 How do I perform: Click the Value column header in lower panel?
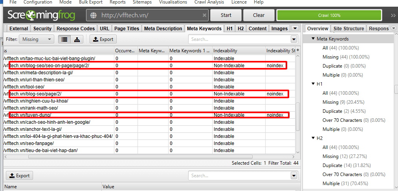coord(200,187)
